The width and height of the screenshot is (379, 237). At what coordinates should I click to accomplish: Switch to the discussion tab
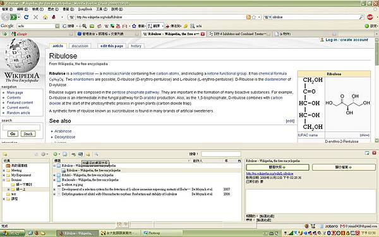coord(80,46)
